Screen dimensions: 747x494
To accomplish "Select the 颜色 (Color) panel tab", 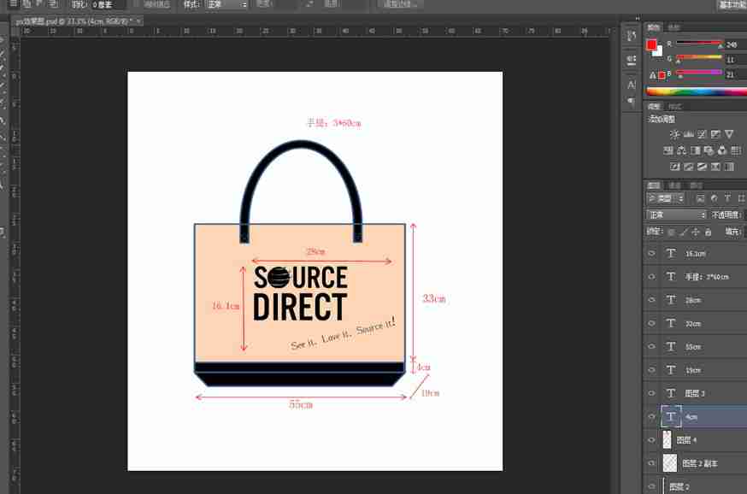I will pos(654,27).
